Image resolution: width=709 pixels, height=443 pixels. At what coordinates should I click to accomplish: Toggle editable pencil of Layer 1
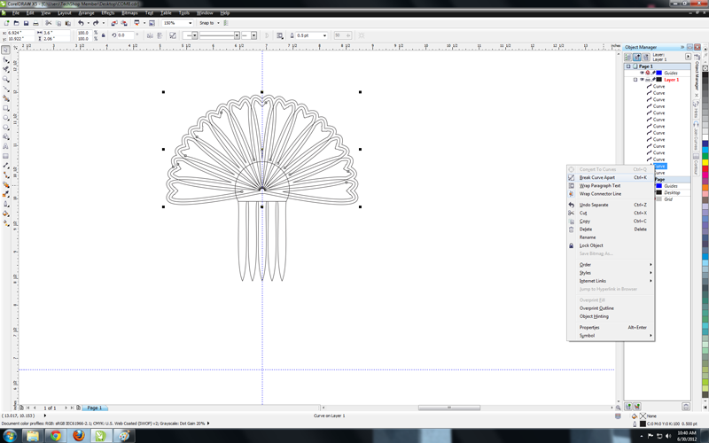(x=653, y=80)
